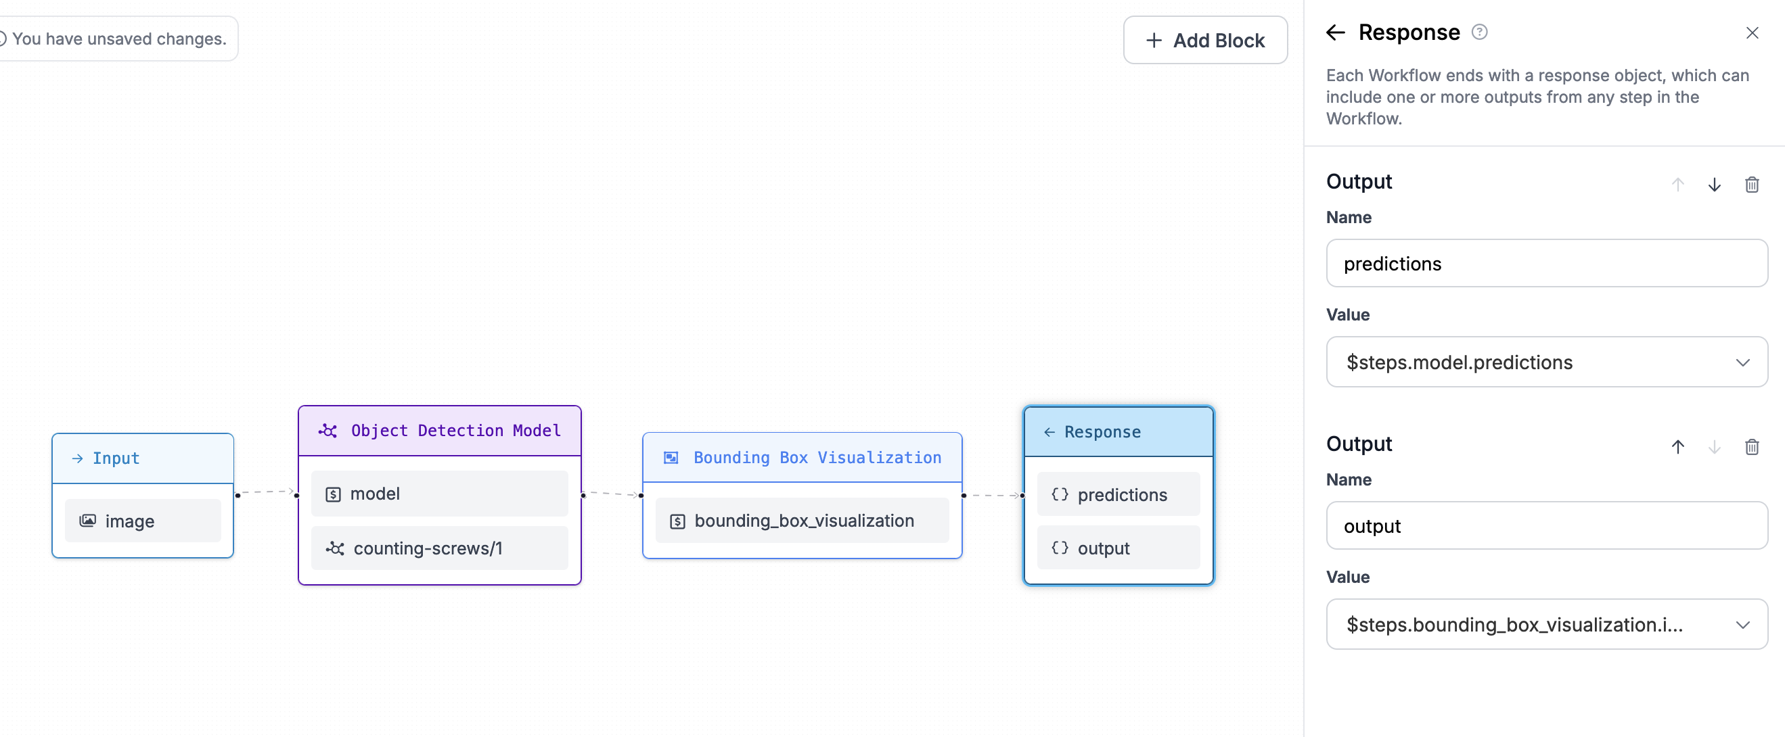Open the bounding_box_visualization value dropdown

click(x=1745, y=624)
